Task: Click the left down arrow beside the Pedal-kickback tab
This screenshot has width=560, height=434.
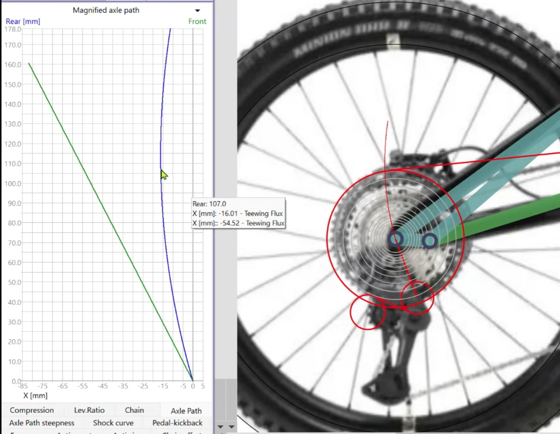Action: [220, 427]
